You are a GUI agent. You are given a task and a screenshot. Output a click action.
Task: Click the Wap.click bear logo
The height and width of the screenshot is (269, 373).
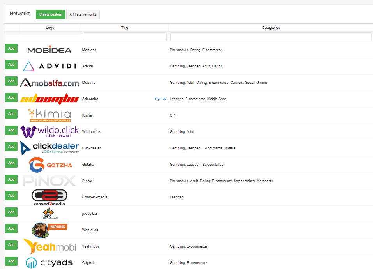(x=49, y=230)
